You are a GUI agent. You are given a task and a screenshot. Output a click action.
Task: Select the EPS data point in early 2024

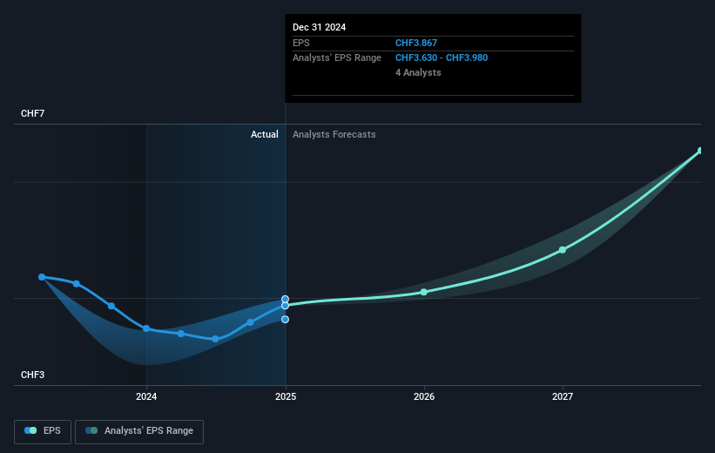point(181,334)
